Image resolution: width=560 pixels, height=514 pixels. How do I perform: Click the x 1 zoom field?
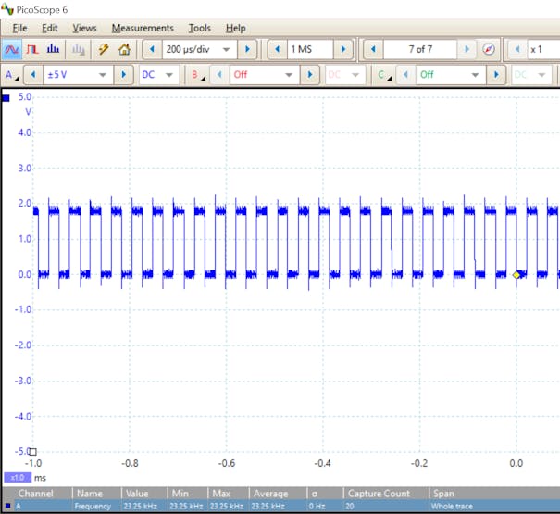click(x=543, y=49)
